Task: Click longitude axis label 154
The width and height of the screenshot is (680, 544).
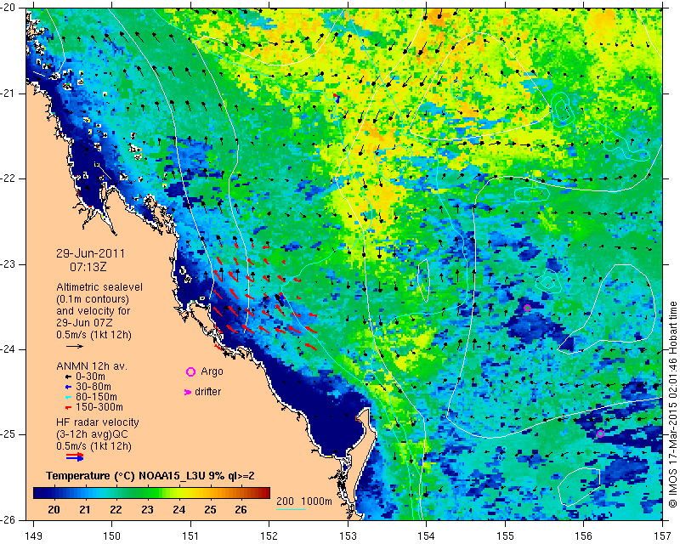Action: pos(427,535)
